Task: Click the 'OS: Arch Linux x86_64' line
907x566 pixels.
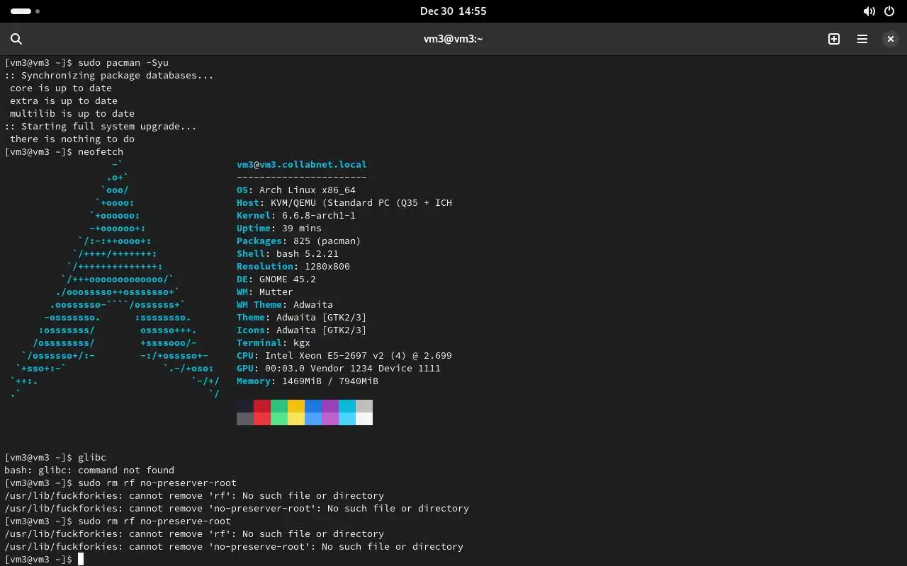Action: 296,190
